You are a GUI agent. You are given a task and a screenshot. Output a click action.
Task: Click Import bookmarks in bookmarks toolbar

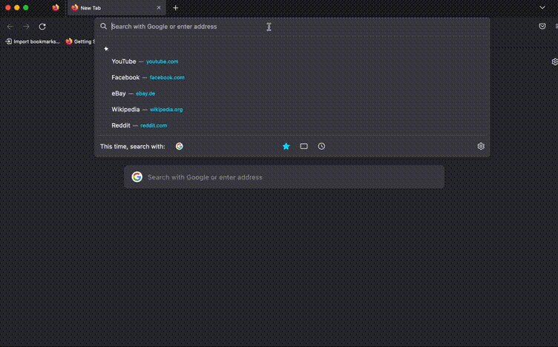pos(33,42)
